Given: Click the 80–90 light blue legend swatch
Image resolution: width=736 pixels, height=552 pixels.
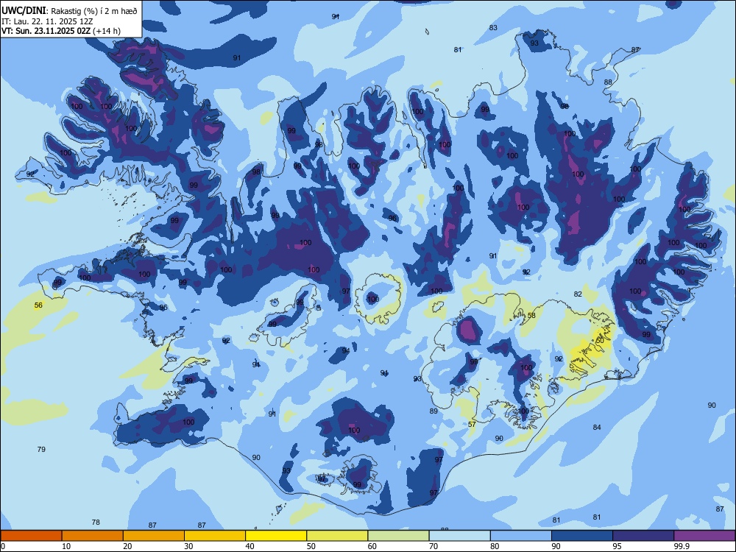Looking at the screenshot, I should point(521,536).
